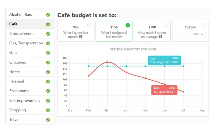
Task: Click the green checkmark beside Shopping
Action: tap(48, 110)
